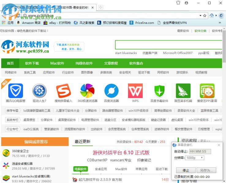Select the 纯绿色软件 navigation tab
The width and height of the screenshot is (226, 183).
[84, 63]
